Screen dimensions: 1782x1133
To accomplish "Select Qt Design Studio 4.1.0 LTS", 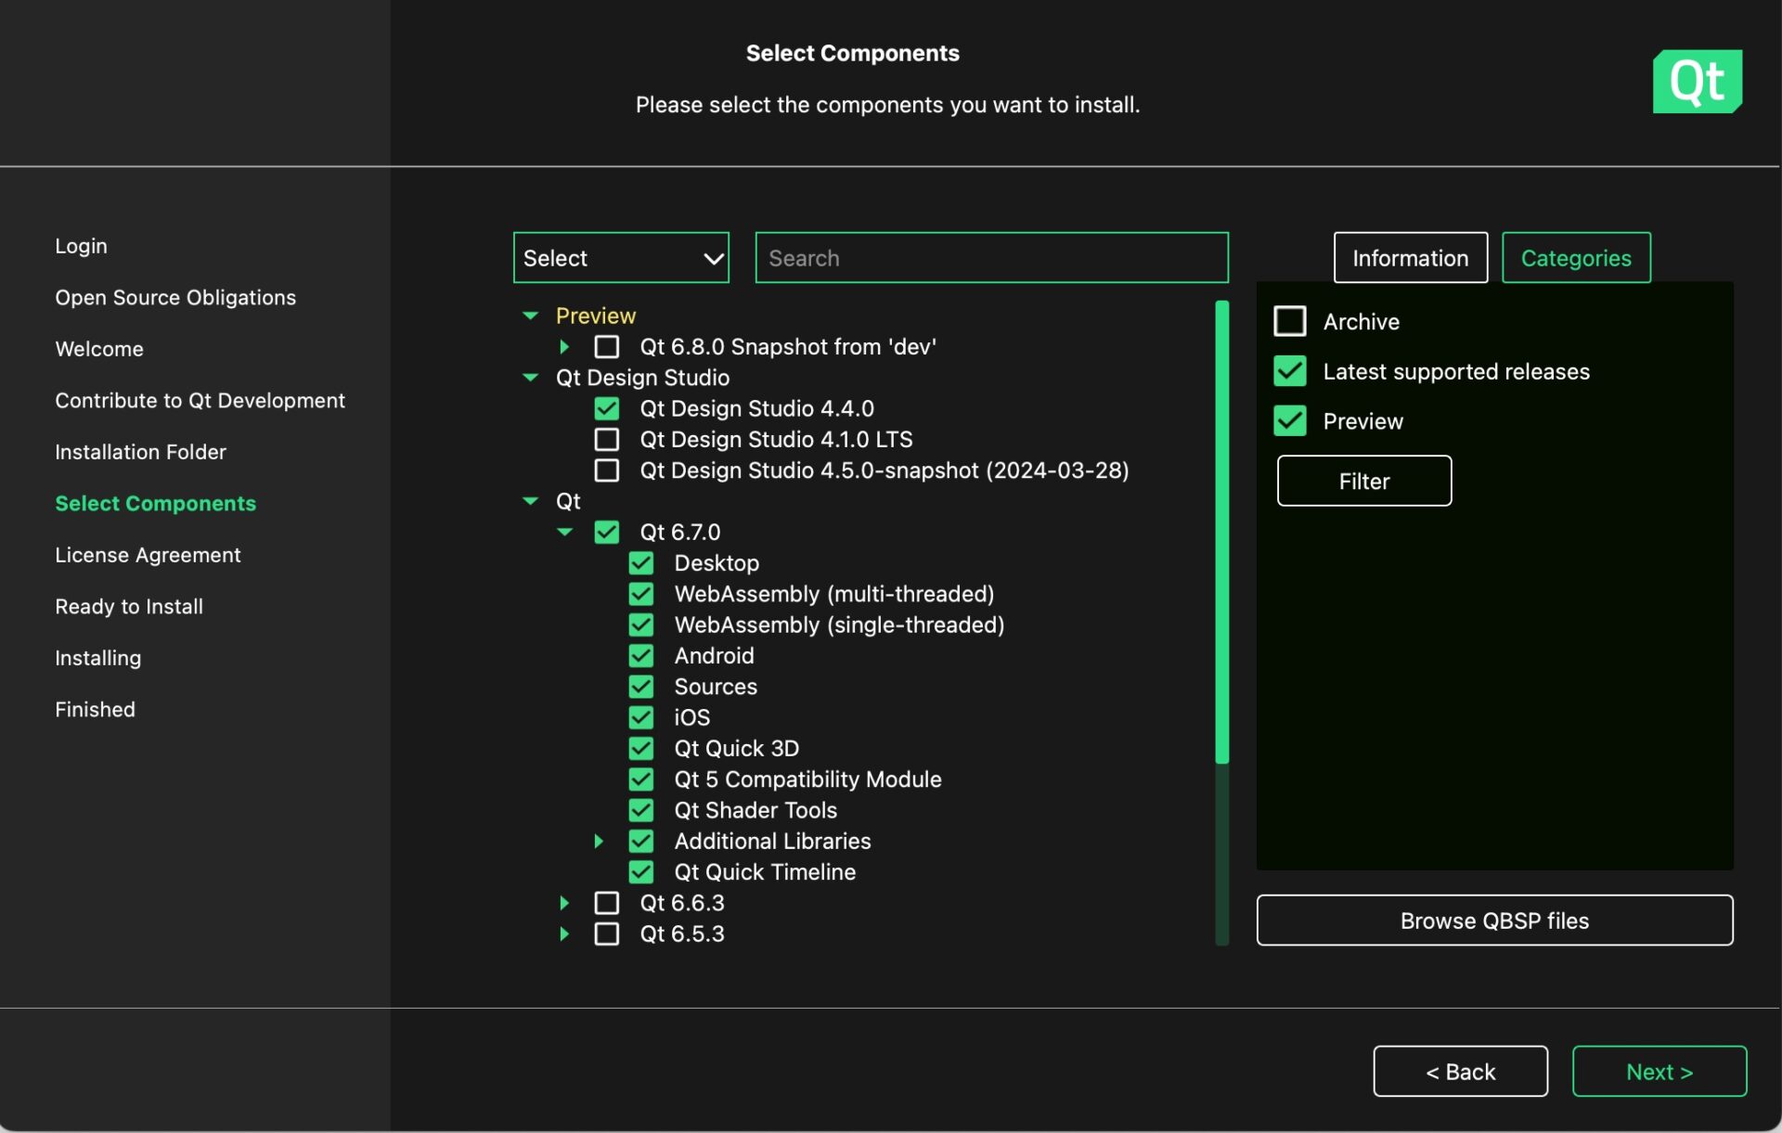I will (x=607, y=439).
